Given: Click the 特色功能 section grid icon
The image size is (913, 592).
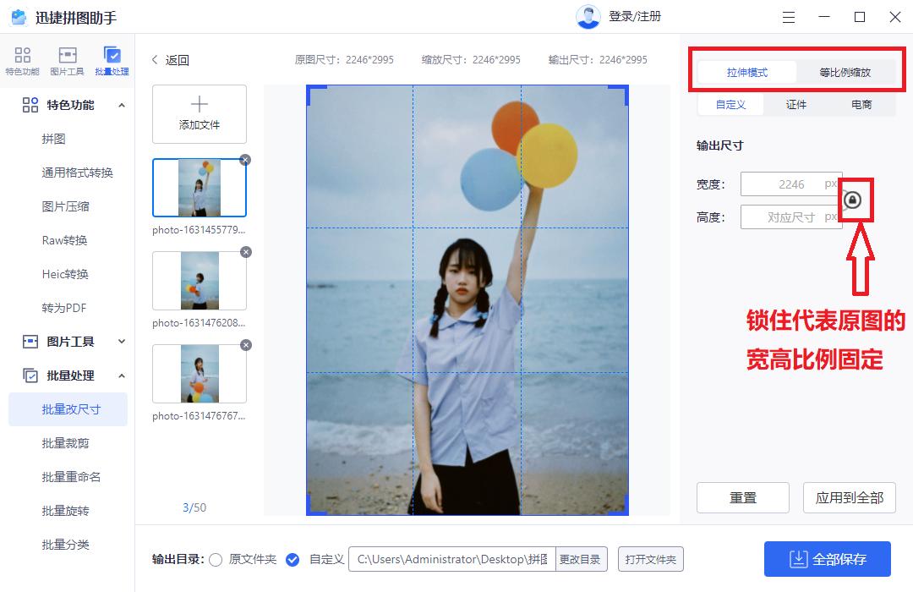Looking at the screenshot, I should tap(30, 105).
